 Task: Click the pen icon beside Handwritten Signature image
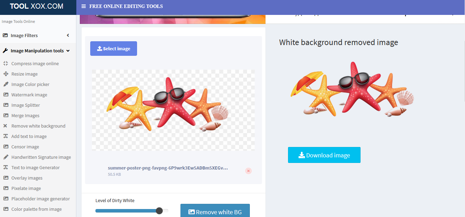point(6,157)
